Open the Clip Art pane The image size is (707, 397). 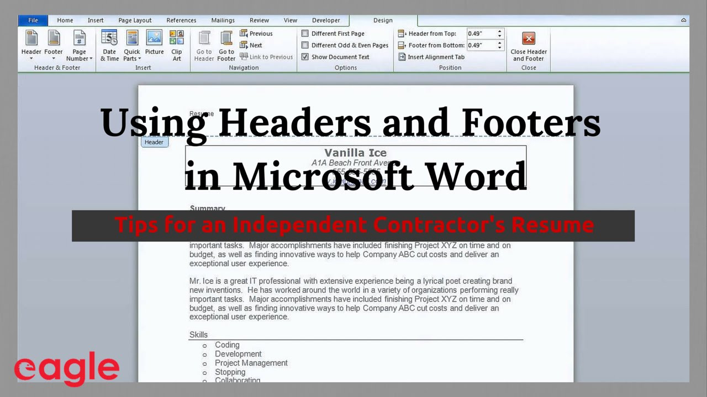pos(176,46)
